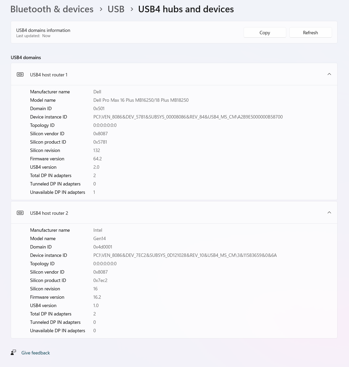349x367 pixels.
Task: Refresh the USB4 domains information
Action: (310, 33)
